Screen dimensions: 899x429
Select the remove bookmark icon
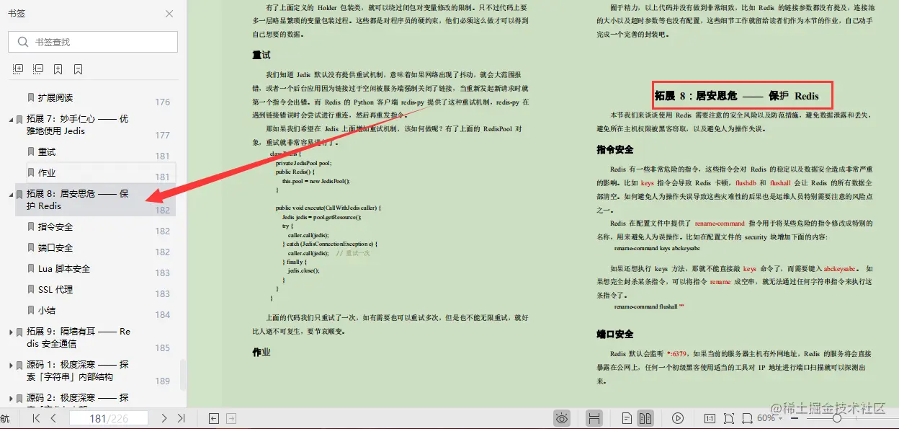point(76,68)
